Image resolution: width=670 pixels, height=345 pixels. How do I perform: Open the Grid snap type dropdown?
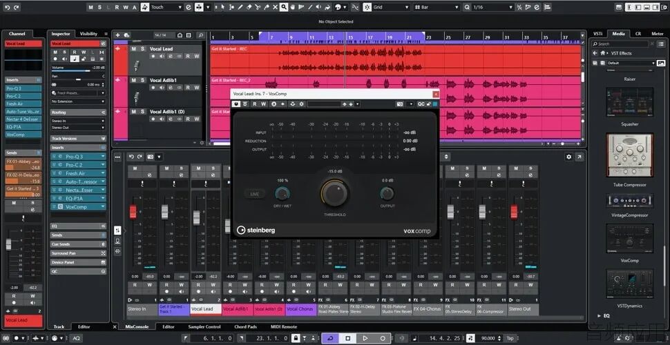[391, 8]
